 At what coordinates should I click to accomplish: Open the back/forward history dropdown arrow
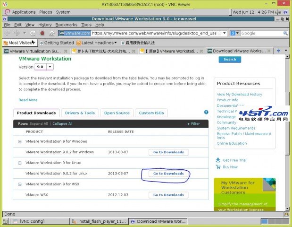(x=25, y=33)
